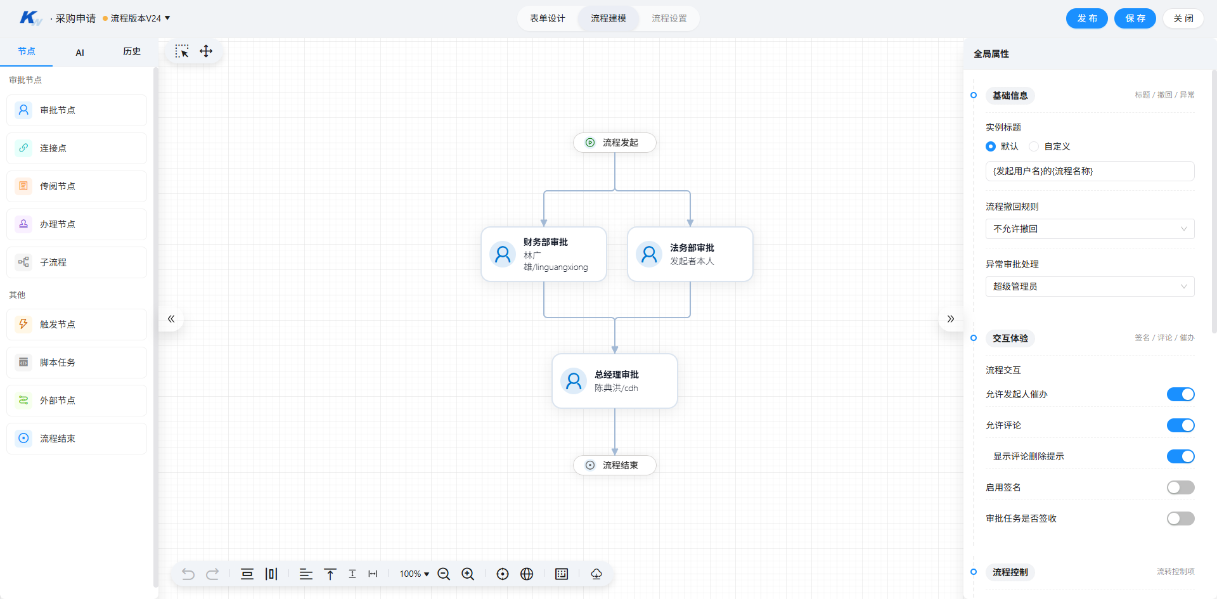Distribute nodes vertically

click(247, 574)
